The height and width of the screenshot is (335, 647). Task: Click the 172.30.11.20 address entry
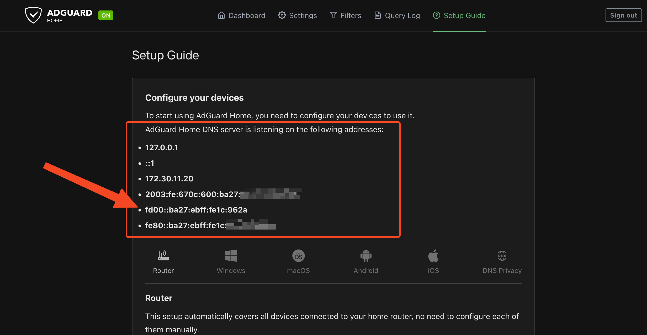tap(169, 179)
